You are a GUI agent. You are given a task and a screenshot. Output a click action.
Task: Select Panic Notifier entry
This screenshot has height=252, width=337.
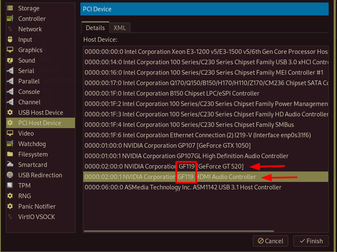[37, 207]
